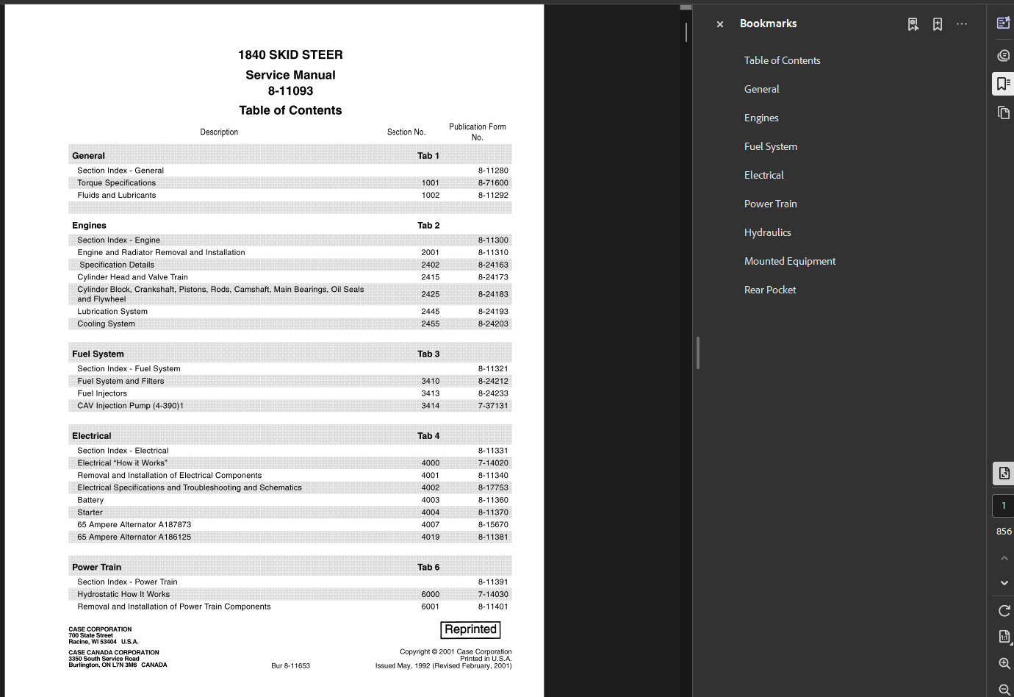1014x697 pixels.
Task: Toggle Bookmarks panel icon in right rail
Action: [1003, 84]
